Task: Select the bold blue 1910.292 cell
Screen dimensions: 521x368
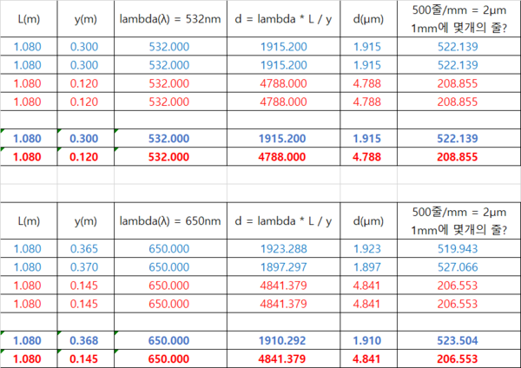Action: point(282,340)
